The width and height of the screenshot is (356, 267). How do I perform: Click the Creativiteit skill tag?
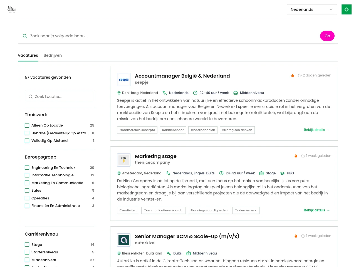[x=128, y=210]
